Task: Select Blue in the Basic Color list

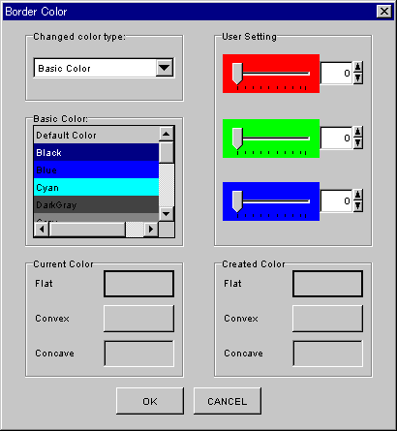Action: (x=96, y=169)
